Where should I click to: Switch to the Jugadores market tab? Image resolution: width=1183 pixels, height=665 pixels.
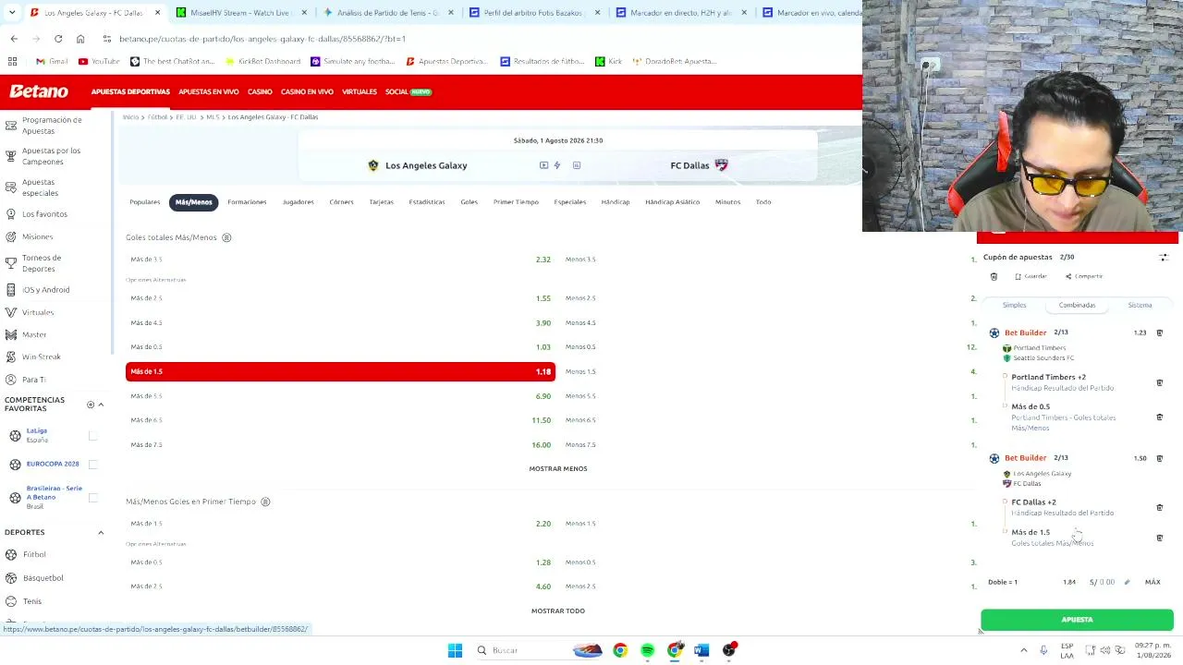[x=298, y=202]
